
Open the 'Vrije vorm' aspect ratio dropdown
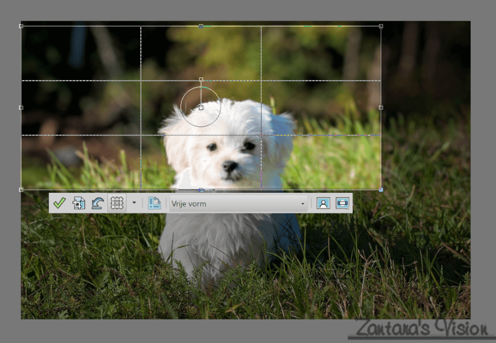pyautogui.click(x=239, y=203)
